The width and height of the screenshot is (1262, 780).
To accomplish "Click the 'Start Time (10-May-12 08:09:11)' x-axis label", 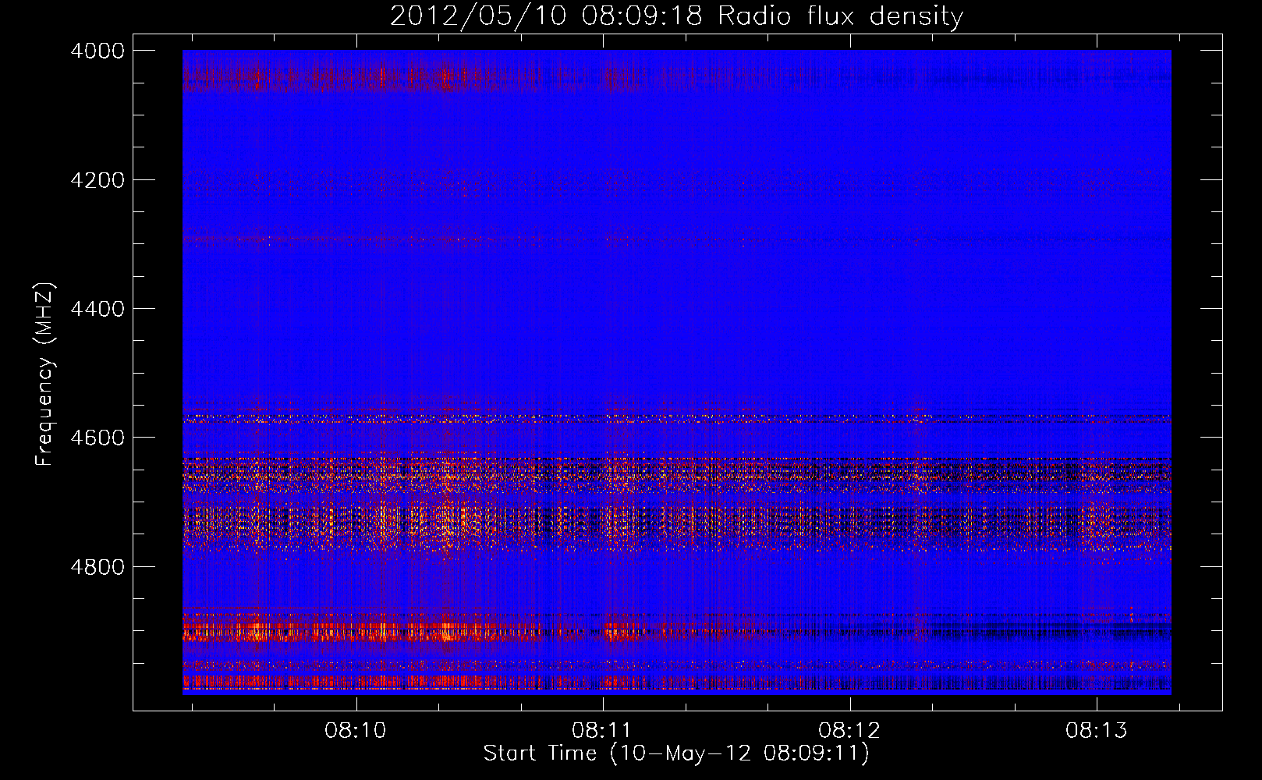I will (x=676, y=753).
